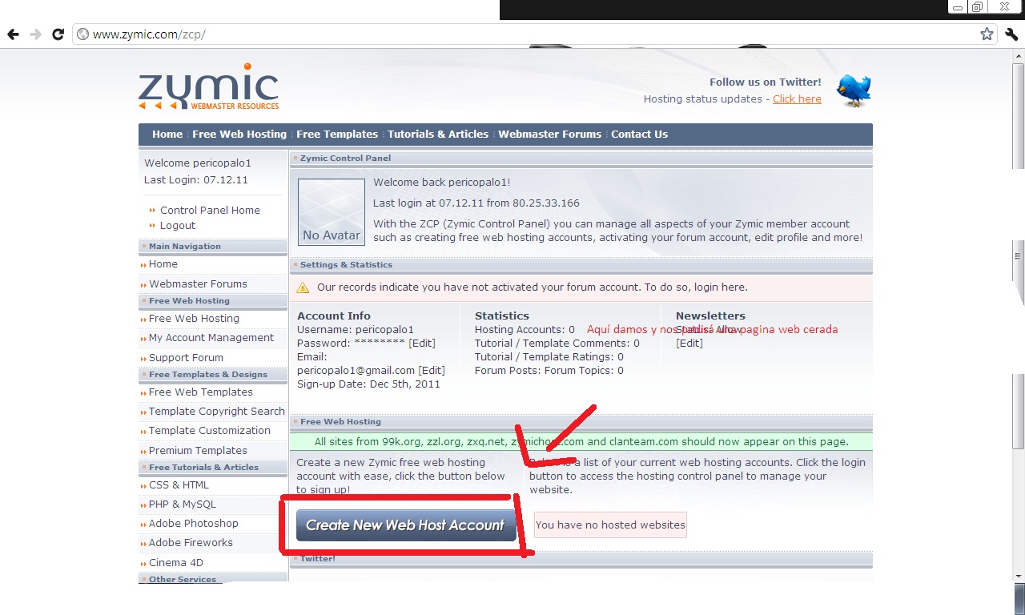This screenshot has height=615, width=1025.
Task: Click the browser forward arrow
Action: click(35, 34)
